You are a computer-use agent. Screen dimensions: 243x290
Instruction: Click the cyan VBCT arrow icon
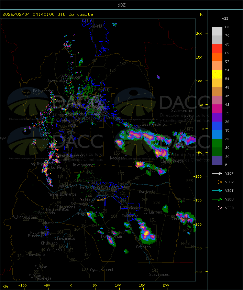pyautogui.click(x=217, y=190)
